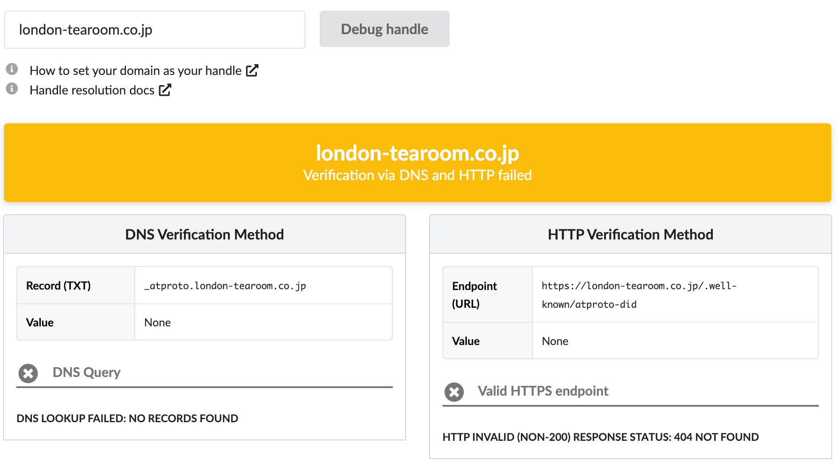Focus the handle input field
Image resolution: width=837 pixels, height=471 pixels.
tap(154, 30)
